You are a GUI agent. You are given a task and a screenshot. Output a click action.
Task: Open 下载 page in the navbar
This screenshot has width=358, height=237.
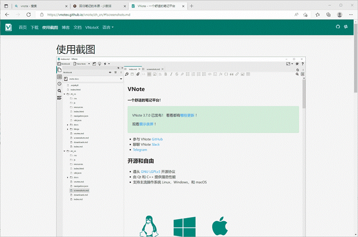click(x=35, y=27)
